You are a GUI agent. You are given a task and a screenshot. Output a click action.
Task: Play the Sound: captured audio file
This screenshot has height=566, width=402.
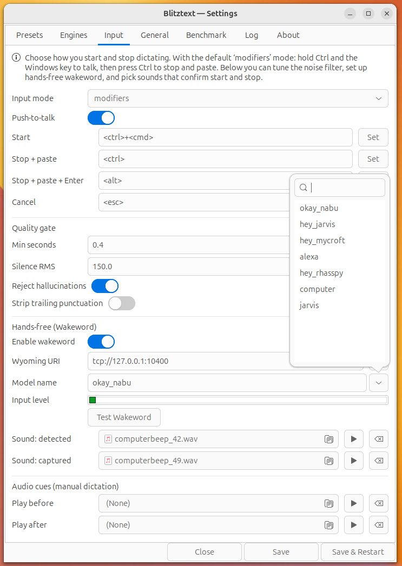coord(354,461)
